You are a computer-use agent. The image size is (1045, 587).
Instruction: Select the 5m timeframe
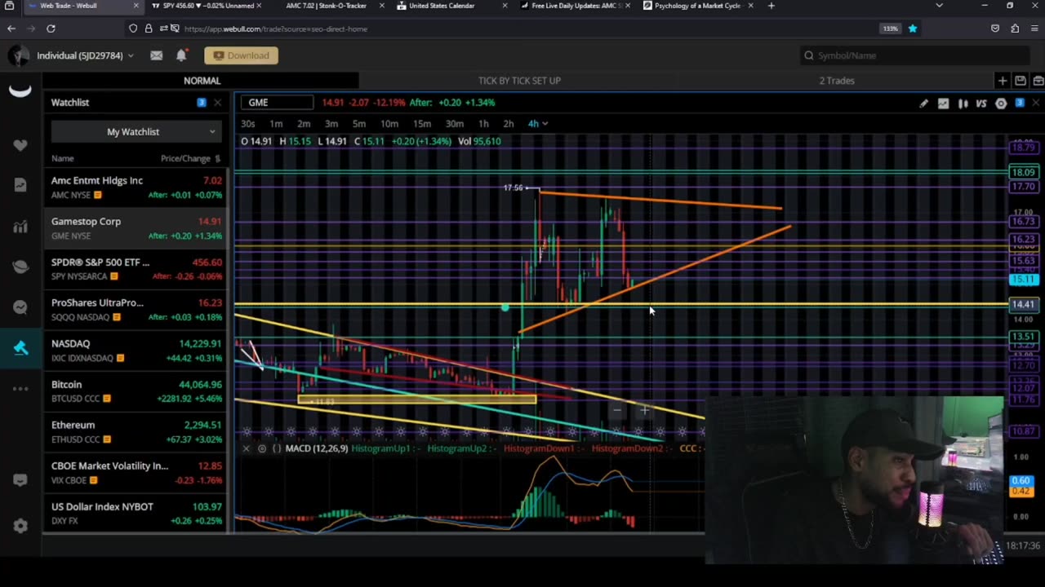tap(359, 124)
